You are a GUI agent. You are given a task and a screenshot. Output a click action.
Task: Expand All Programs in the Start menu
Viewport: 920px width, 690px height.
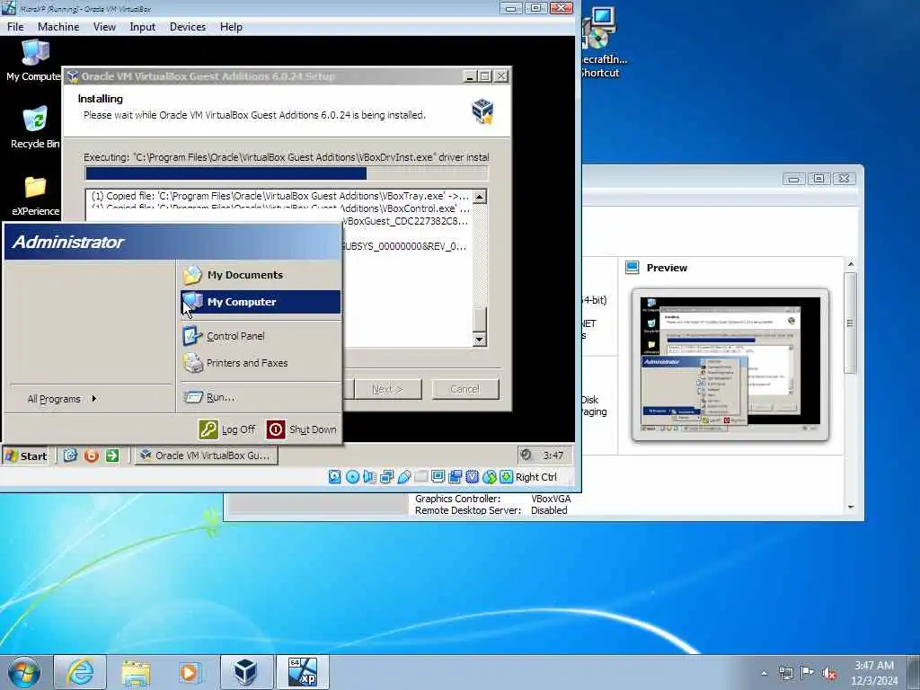pyautogui.click(x=62, y=399)
